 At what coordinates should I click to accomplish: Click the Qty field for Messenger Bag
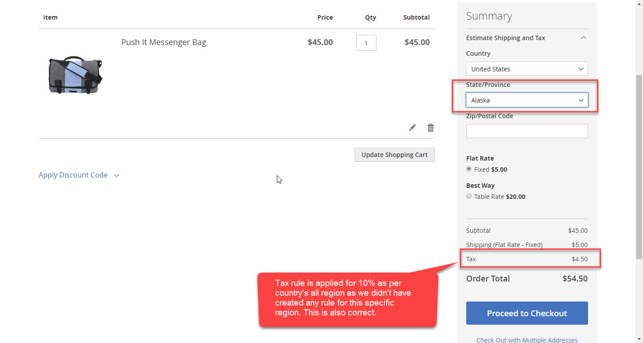point(366,43)
